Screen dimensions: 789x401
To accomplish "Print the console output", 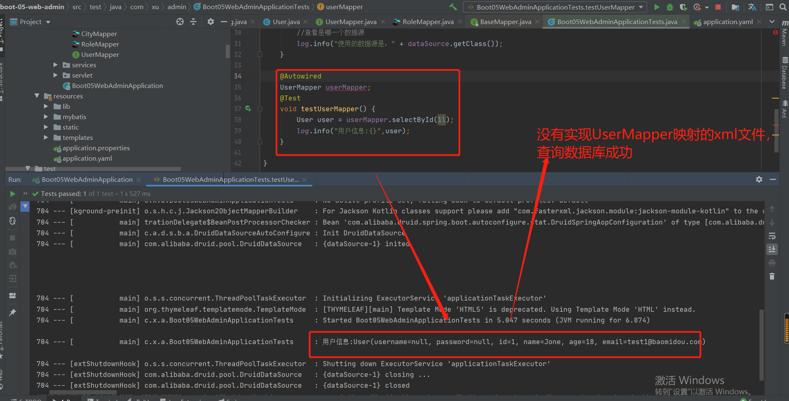I will tap(772, 263).
